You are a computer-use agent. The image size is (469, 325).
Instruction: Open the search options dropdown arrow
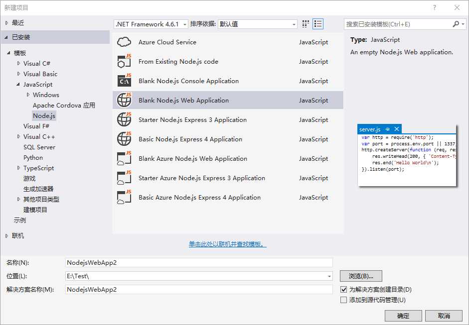463,24
